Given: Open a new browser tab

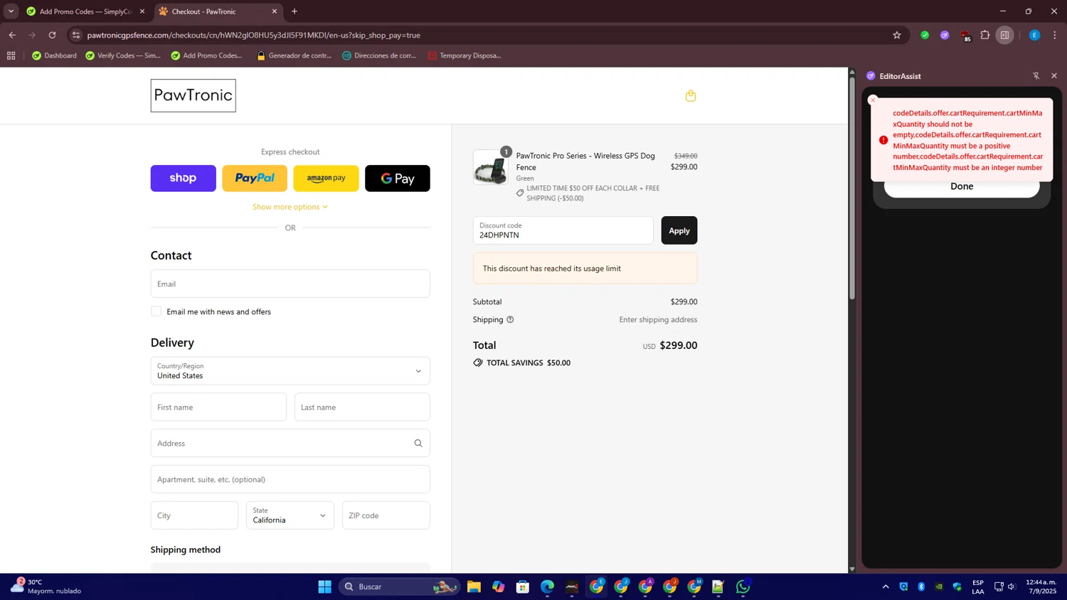Looking at the screenshot, I should coord(294,11).
